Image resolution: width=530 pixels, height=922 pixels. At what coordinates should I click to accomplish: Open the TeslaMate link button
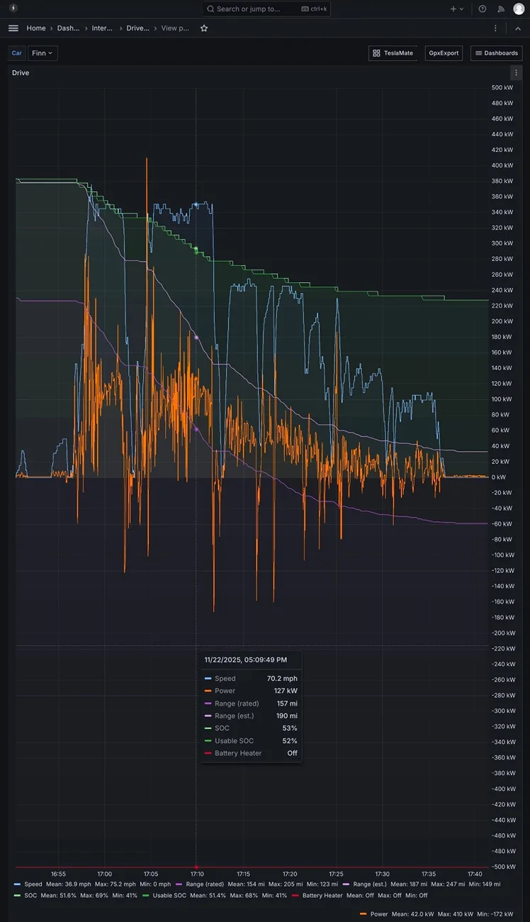tap(393, 53)
